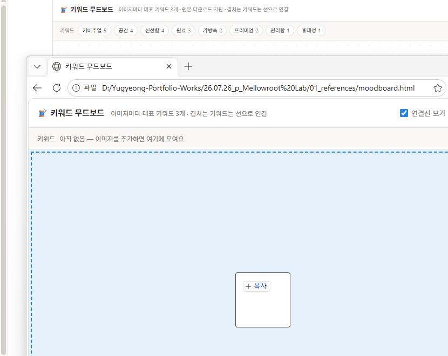The width and height of the screenshot is (448, 356).
Task: Uncheck the 연결선 보기 checkbox
Action: (x=404, y=113)
